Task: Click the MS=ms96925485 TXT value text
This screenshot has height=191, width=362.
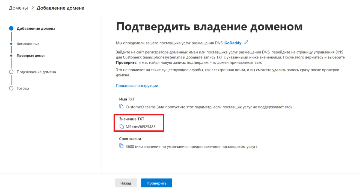Action: 141,127
